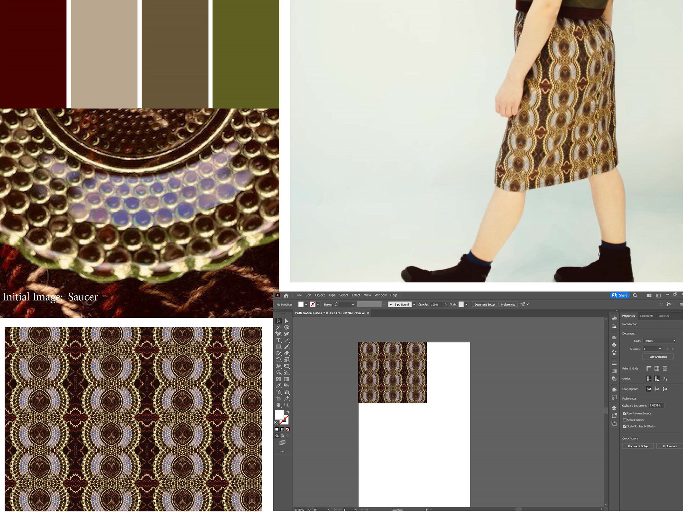683x512 pixels.
Task: Open the 5 pt. Round brush dropdown
Action: pyautogui.click(x=413, y=304)
